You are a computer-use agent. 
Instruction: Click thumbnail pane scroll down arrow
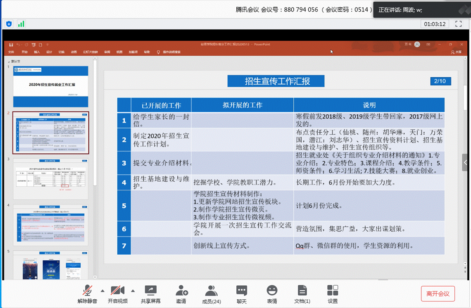[95, 277]
